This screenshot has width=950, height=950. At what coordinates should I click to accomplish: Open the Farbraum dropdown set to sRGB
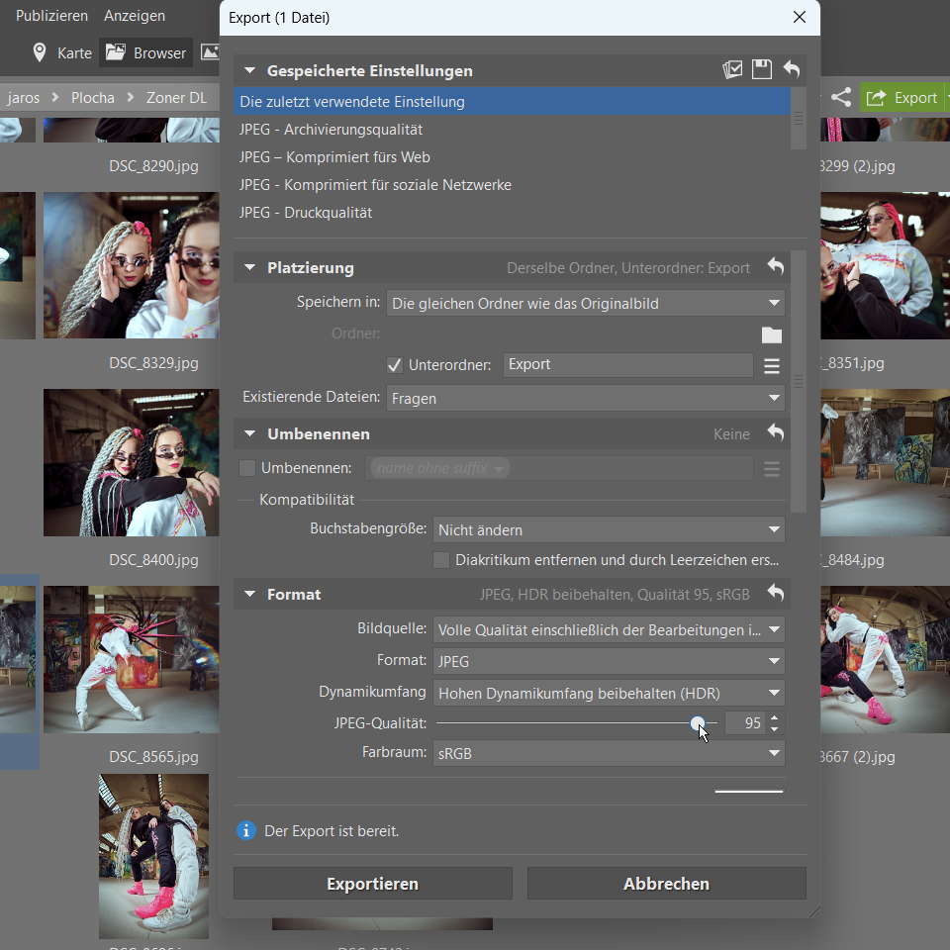(609, 753)
